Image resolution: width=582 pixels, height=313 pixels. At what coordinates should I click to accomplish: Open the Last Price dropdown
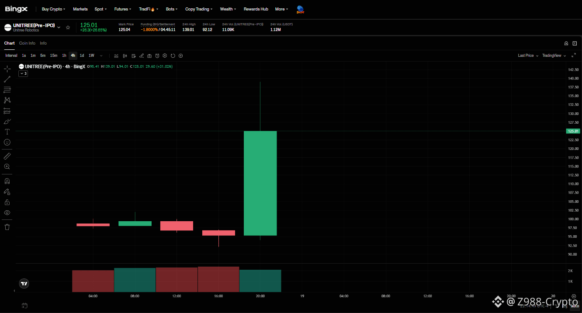(x=528, y=56)
